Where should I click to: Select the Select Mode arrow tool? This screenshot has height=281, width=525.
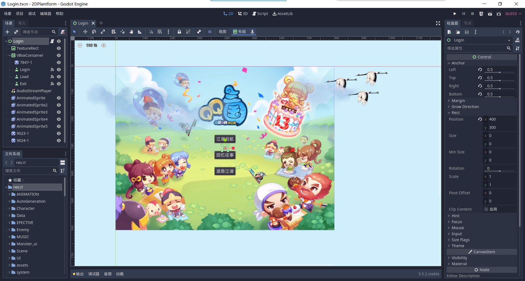(74, 32)
